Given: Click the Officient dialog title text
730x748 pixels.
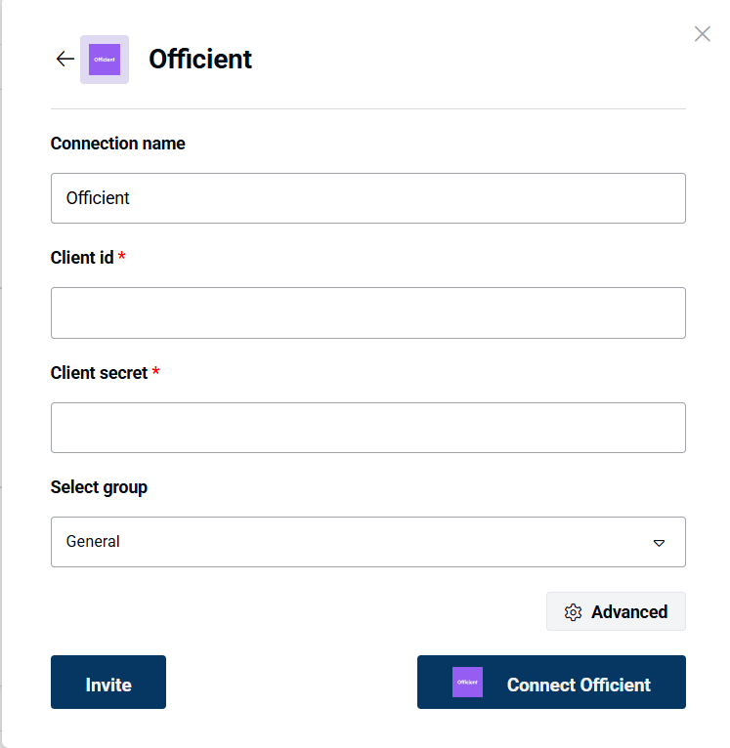Looking at the screenshot, I should click(200, 60).
